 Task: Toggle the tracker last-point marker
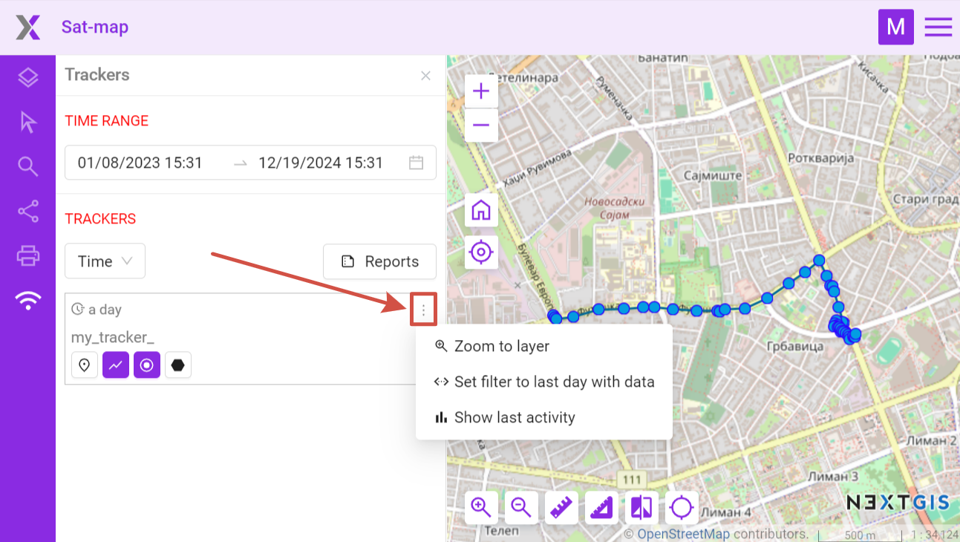tap(85, 365)
